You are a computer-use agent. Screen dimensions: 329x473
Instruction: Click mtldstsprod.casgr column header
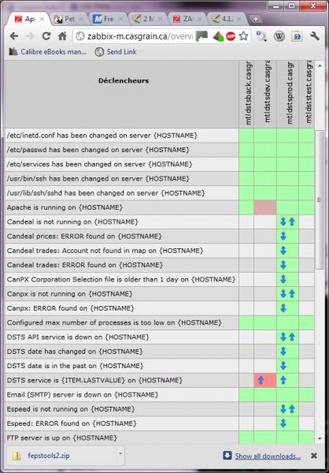(289, 94)
